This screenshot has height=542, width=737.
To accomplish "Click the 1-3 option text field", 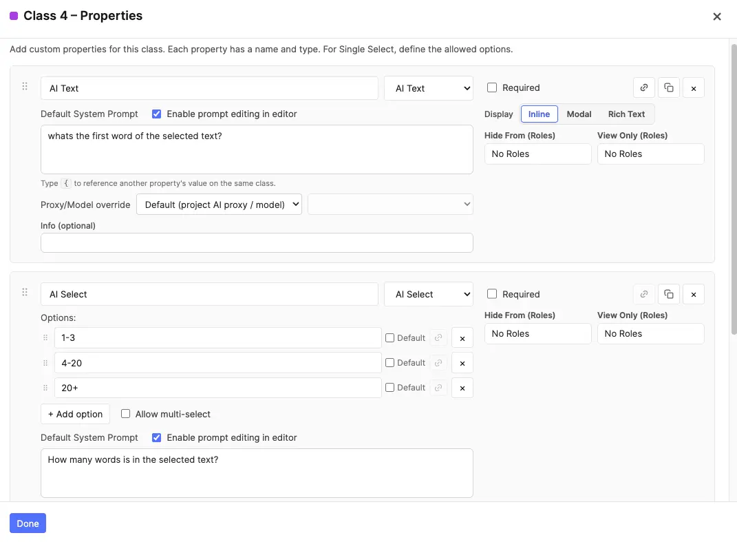I will 217,338.
